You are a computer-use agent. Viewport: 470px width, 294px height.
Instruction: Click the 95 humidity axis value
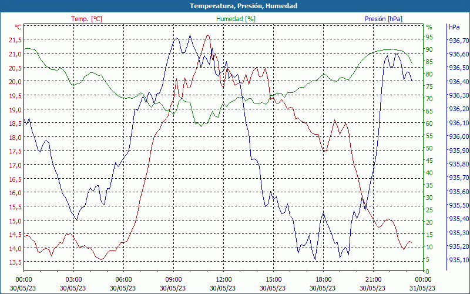429,37
